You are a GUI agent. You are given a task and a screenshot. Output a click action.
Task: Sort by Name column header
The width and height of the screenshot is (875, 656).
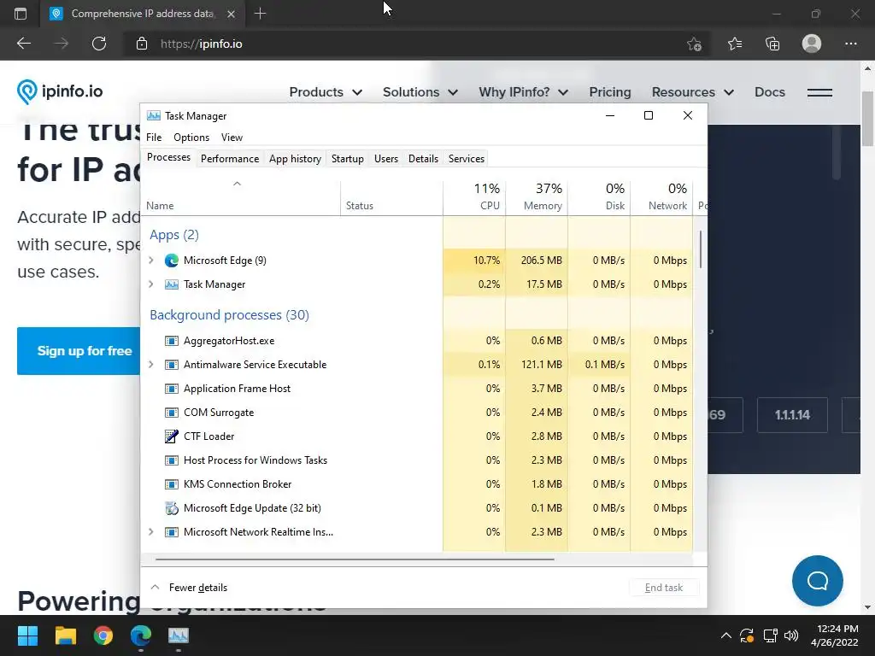click(x=240, y=197)
